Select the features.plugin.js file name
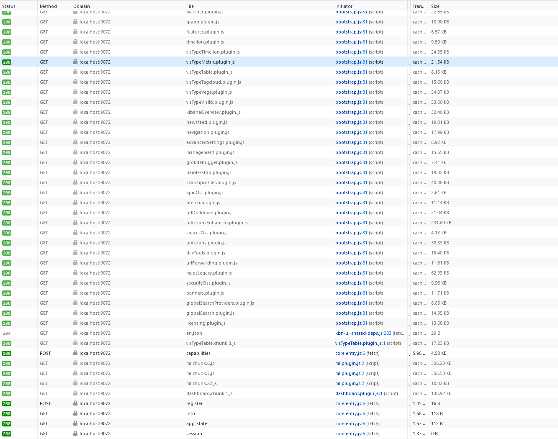Viewport: 558px width, 439px height. click(205, 32)
